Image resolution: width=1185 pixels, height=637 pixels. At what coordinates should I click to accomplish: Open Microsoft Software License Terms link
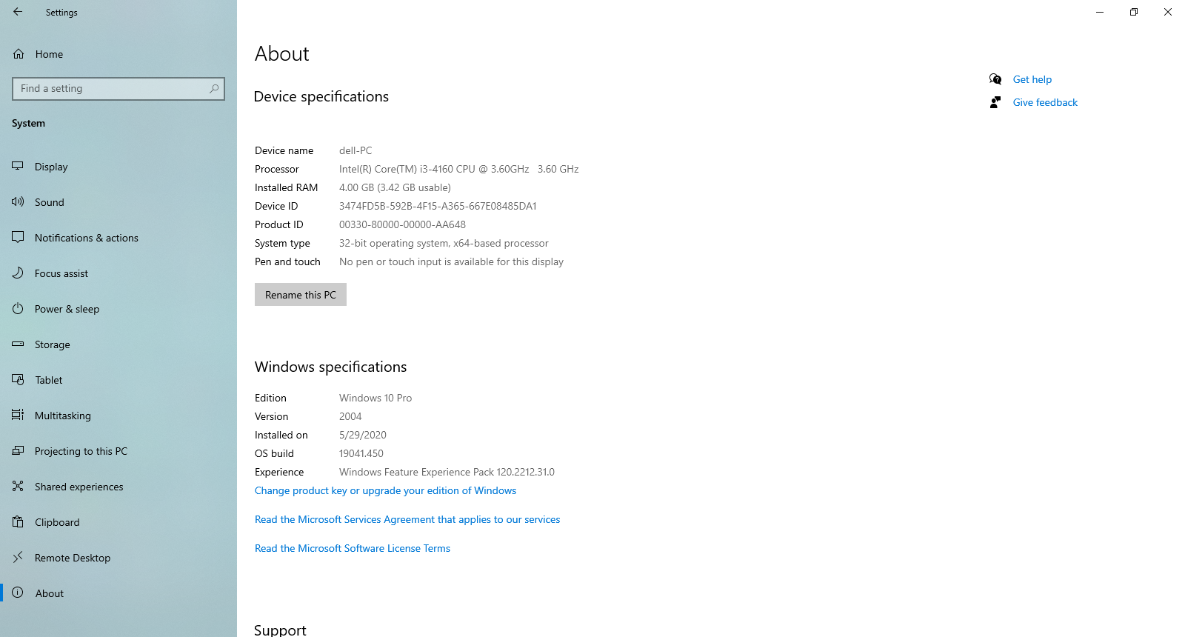click(x=353, y=548)
